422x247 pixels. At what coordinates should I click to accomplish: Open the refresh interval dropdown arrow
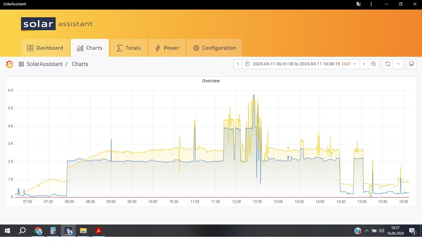(x=398, y=64)
